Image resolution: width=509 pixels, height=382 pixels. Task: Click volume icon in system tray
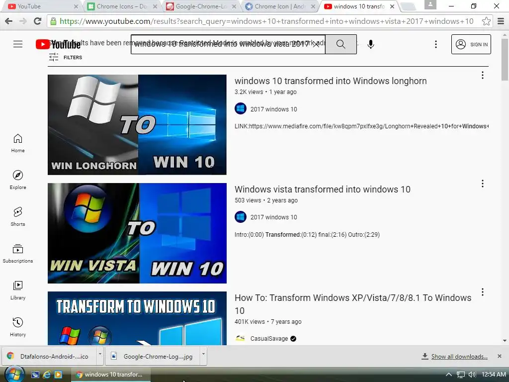[472, 375]
